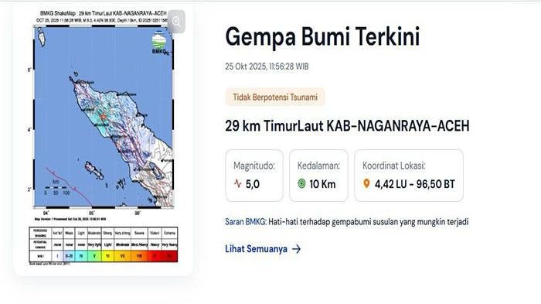Click the magnitude pulse icon
This screenshot has width=541, height=304.
(x=237, y=183)
